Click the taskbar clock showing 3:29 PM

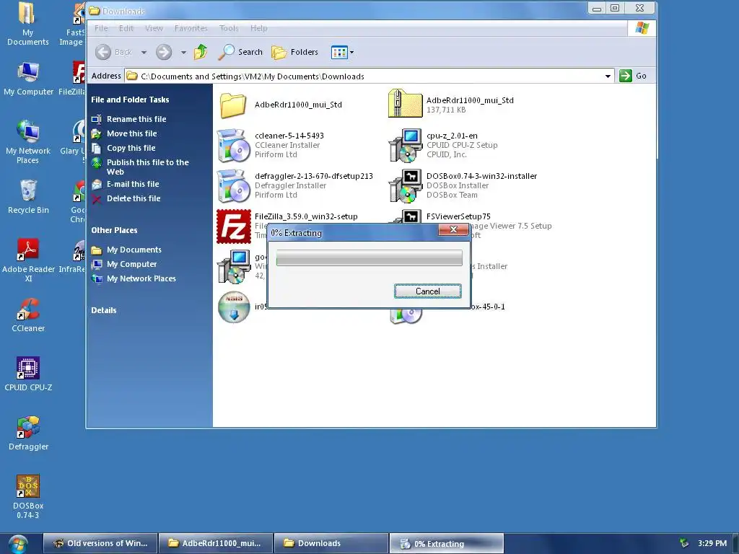712,543
